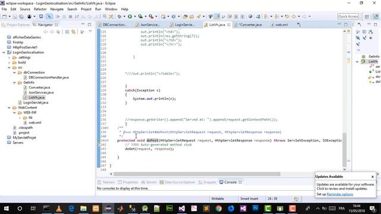Viewport: 381px width, 214px height.
Task: Open the Navigate menu
Action: coord(57,10)
